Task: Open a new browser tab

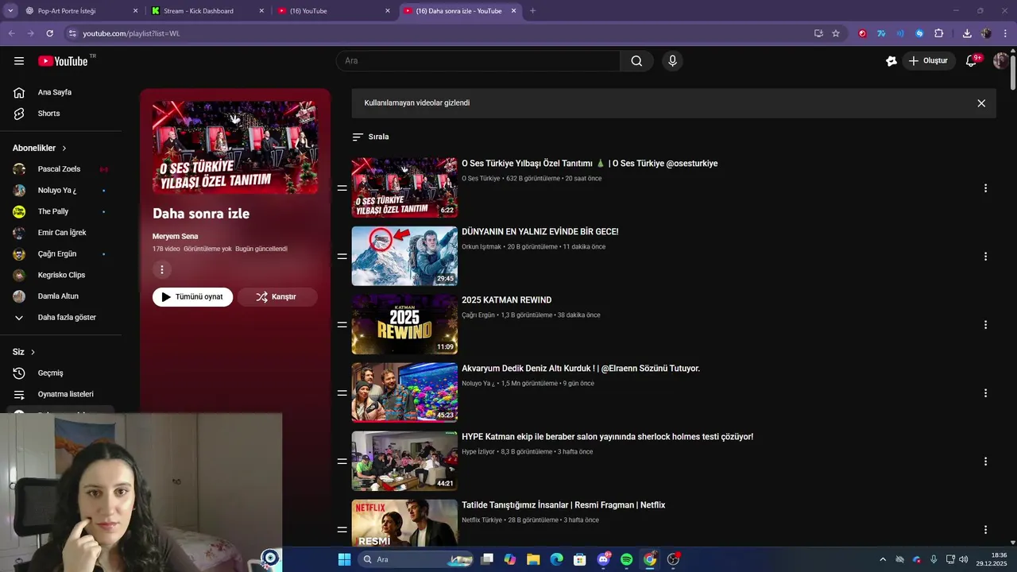Action: 532,11
